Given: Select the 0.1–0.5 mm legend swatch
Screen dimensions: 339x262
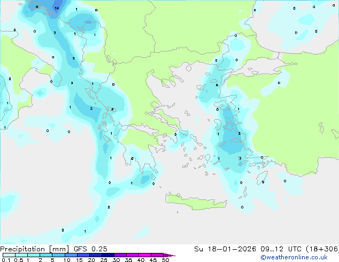Looking at the screenshot, I should [x=9, y=255].
